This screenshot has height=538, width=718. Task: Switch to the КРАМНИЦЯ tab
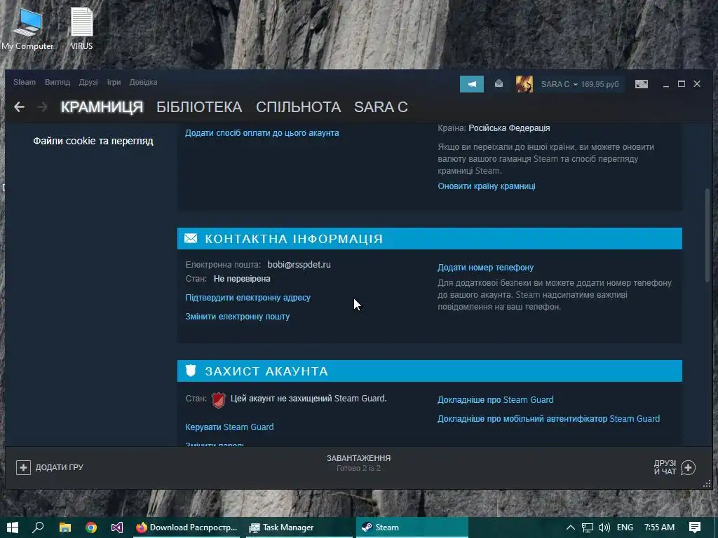click(x=102, y=107)
